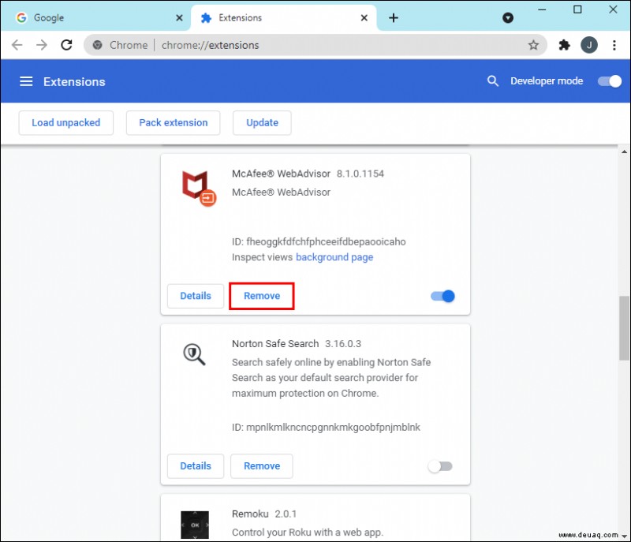Search extensions with the magnifier icon
The width and height of the screenshot is (631, 542).
coord(492,81)
